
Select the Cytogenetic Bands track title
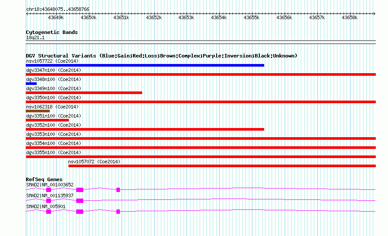(x=52, y=32)
